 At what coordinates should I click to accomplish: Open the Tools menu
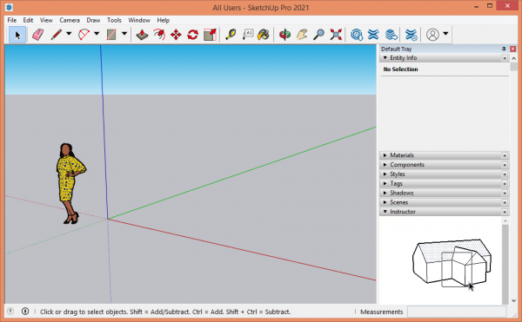click(x=114, y=20)
